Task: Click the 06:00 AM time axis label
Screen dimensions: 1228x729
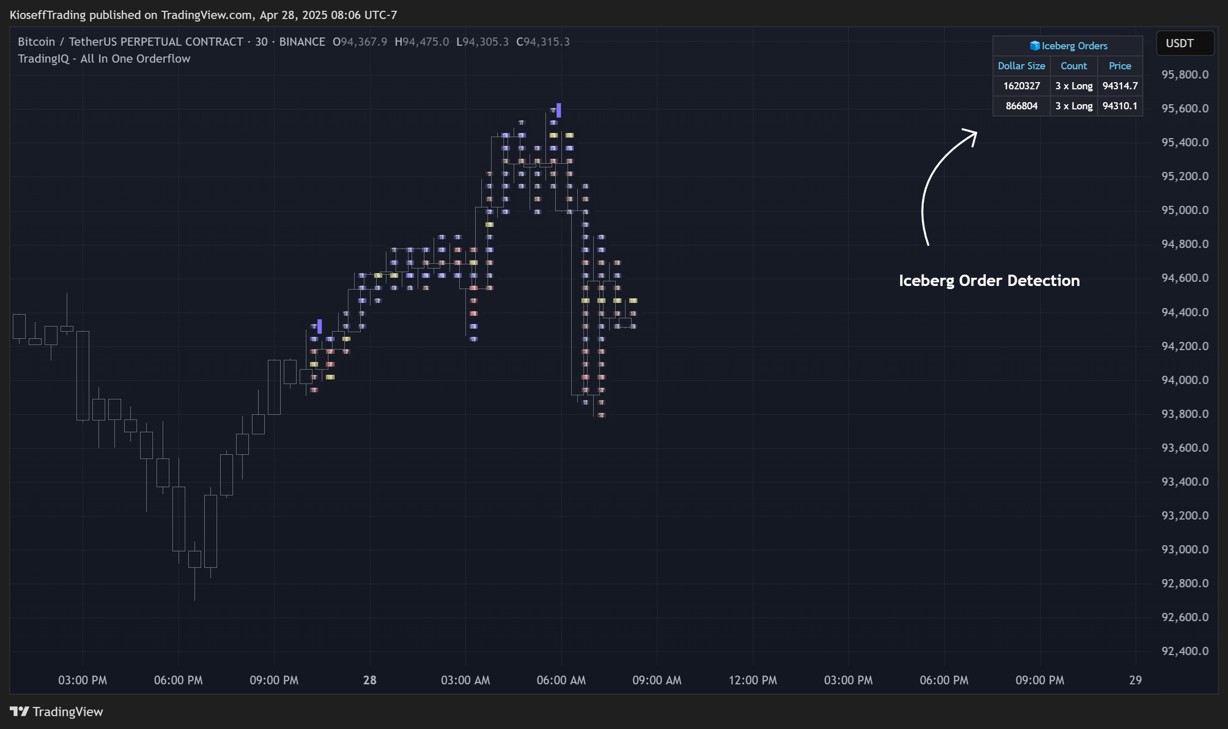Action: coord(561,680)
